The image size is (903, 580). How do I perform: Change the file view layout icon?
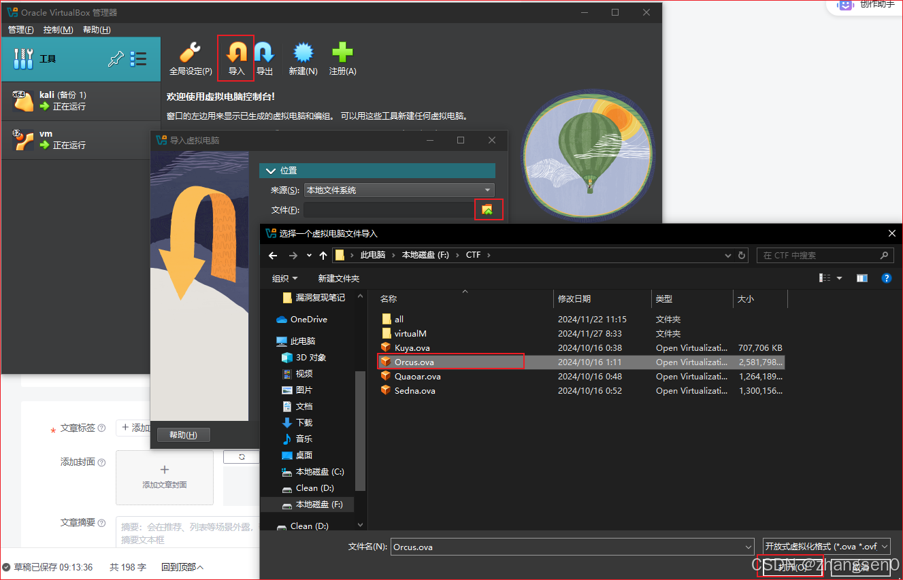(x=825, y=278)
